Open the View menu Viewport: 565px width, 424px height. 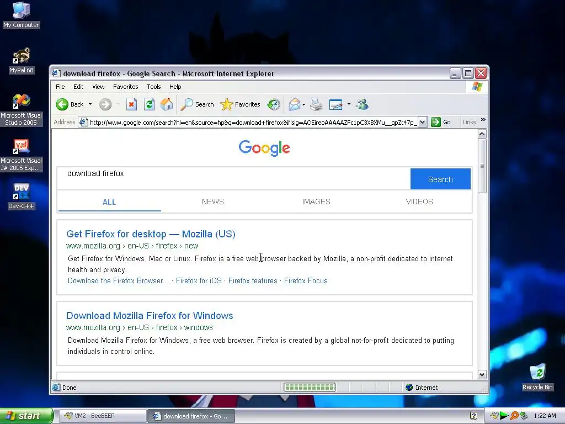(98, 87)
